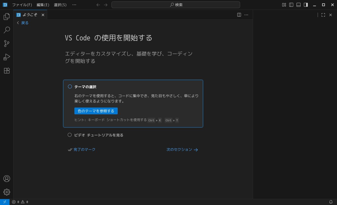
Task: Open the Source Control view
Action: tap(7, 44)
